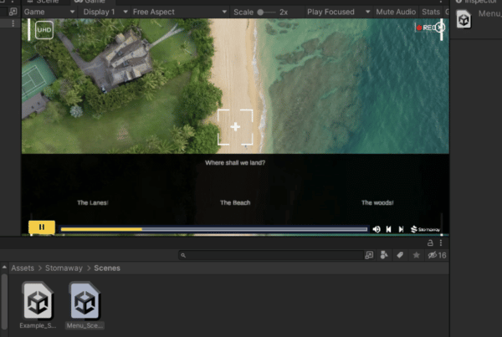Image resolution: width=502 pixels, height=337 pixels.
Task: Adjust the Scale slider handle
Action: [260, 13]
